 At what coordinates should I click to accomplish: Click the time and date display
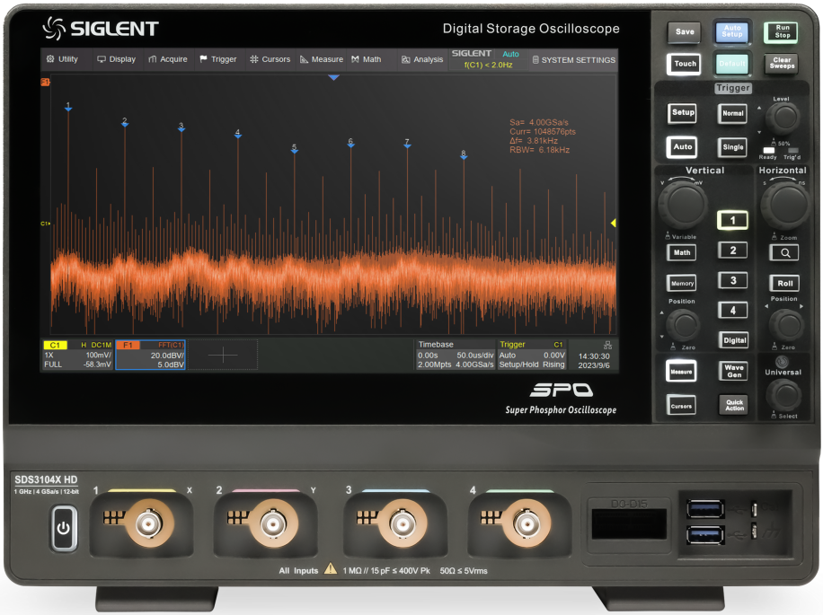tap(594, 361)
